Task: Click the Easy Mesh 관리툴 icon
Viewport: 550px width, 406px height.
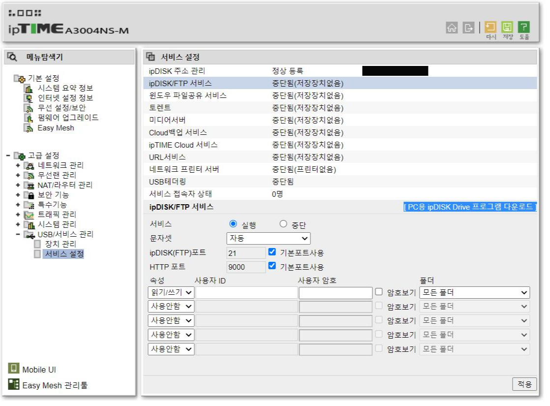Action: pos(13,384)
